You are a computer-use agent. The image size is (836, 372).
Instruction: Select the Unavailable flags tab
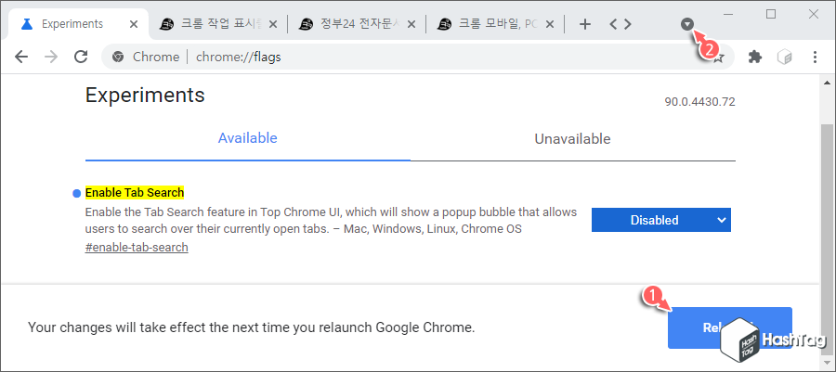572,139
